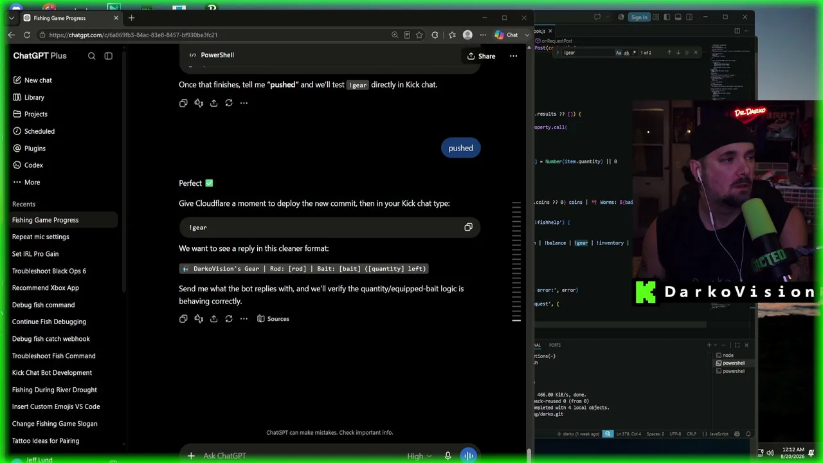Rate the latest response with thumbs
The width and height of the screenshot is (823, 463).
[199, 319]
